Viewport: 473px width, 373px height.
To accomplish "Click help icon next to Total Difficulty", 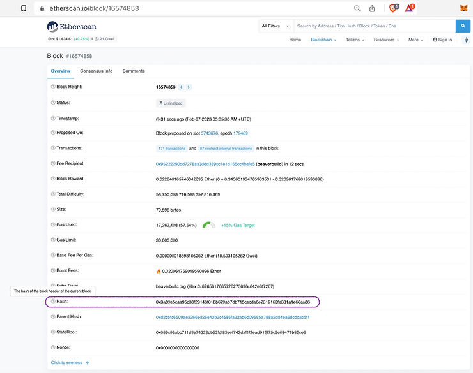I will [53, 194].
